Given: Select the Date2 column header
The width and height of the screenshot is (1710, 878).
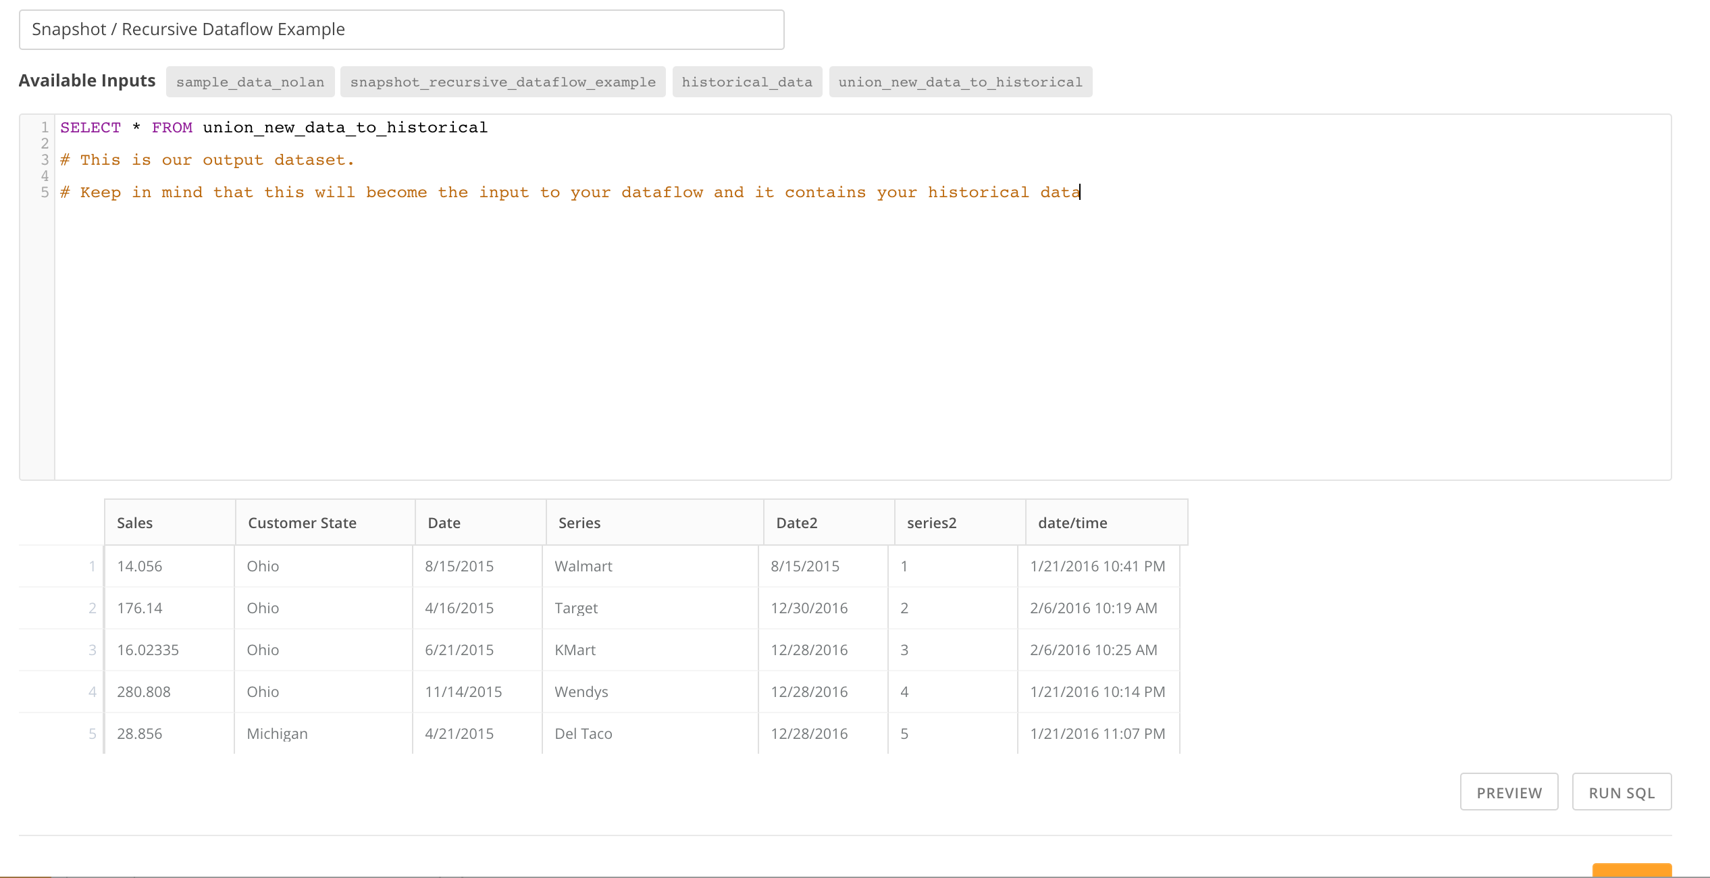Looking at the screenshot, I should click(796, 522).
